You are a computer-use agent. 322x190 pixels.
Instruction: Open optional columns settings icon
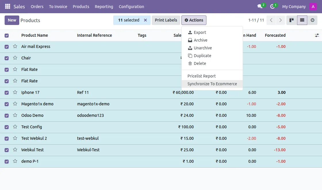click(317, 35)
